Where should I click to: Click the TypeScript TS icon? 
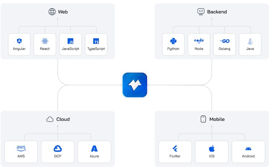[96, 41]
